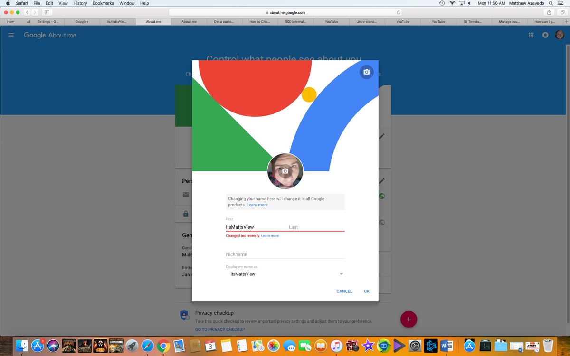Open iBooks from the Dock
This screenshot has height=356, width=570.
click(x=321, y=346)
